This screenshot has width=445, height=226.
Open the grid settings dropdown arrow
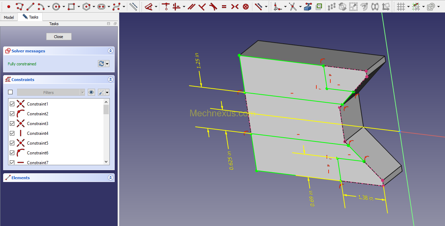coord(408,7)
